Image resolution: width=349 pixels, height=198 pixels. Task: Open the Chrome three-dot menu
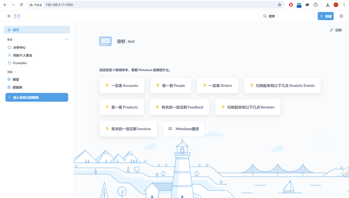tap(344, 5)
